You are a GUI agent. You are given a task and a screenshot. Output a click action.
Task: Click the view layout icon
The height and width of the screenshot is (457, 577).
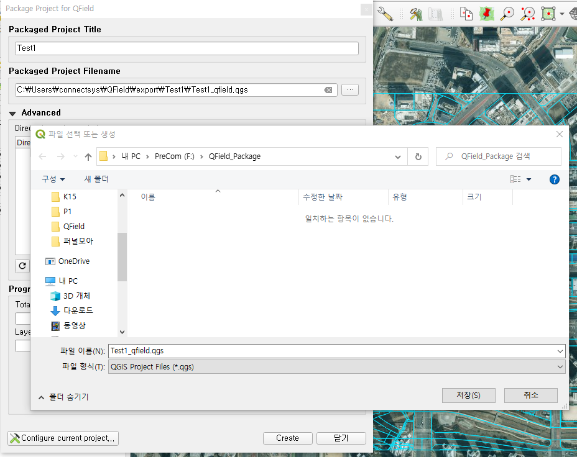(515, 179)
